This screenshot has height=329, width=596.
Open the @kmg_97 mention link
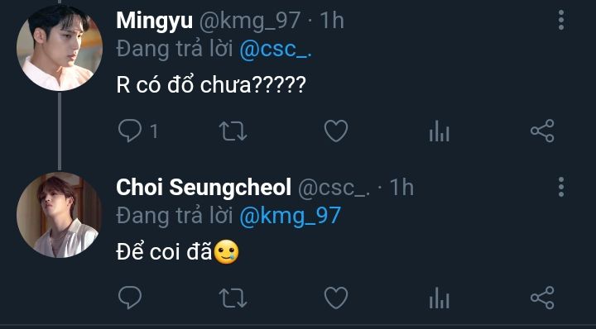coord(290,216)
